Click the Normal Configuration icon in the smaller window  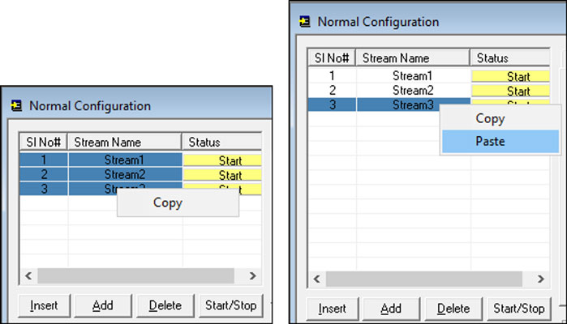(16, 106)
